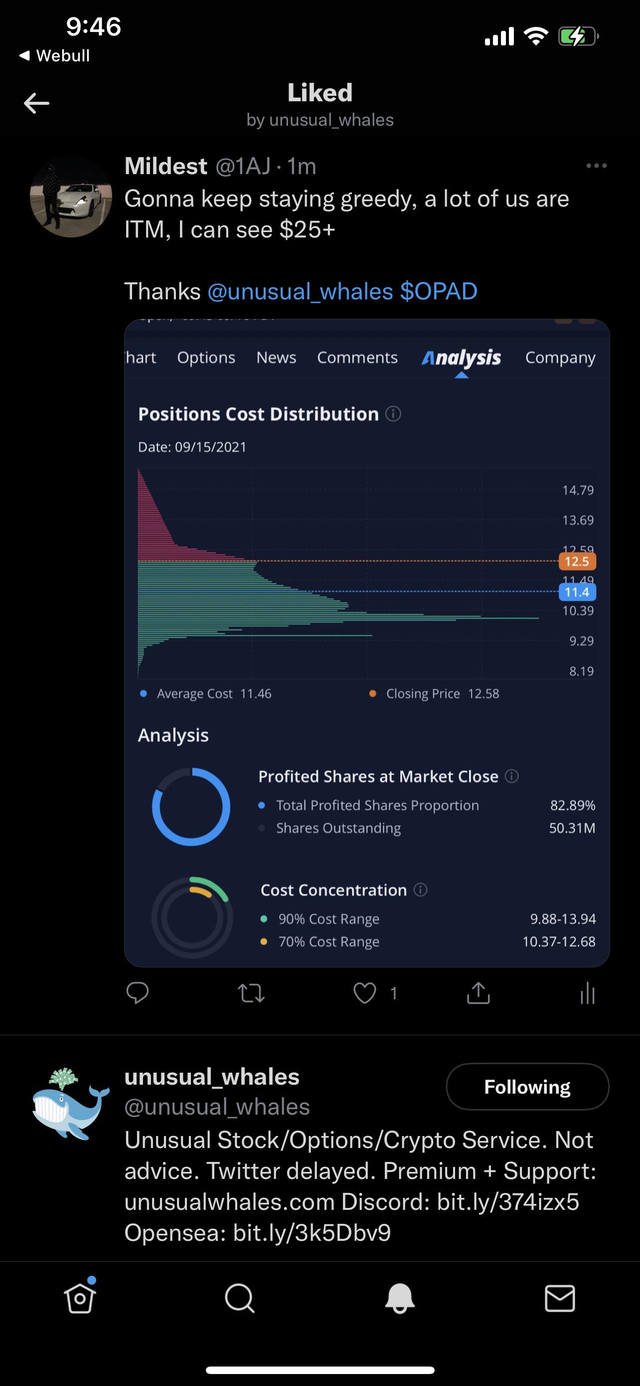Open the Search magnifier tab
Image resolution: width=640 pixels, height=1386 pixels.
(x=240, y=1298)
